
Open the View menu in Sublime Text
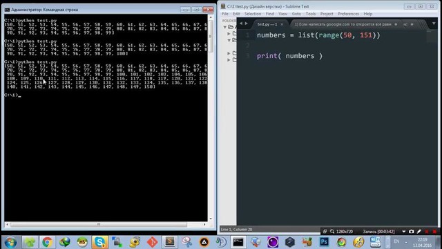[282, 14]
